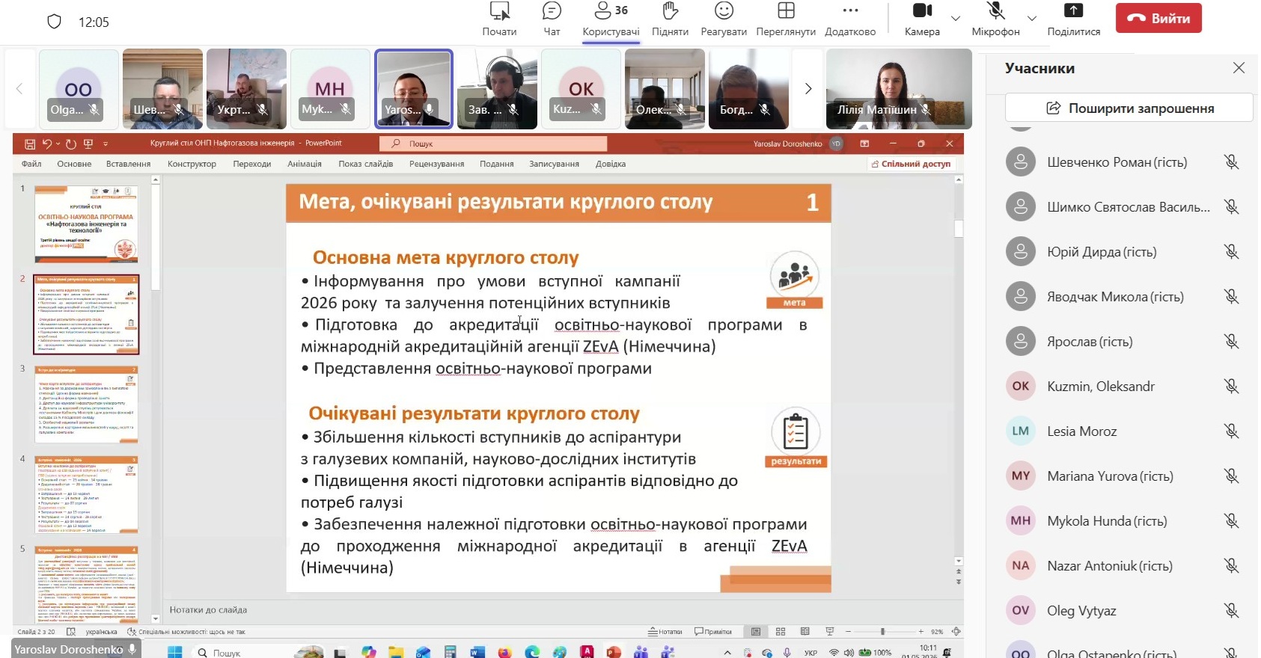1261x658 pixels.
Task: Click the Save icon in PowerPoint title bar
Action: [x=30, y=144]
